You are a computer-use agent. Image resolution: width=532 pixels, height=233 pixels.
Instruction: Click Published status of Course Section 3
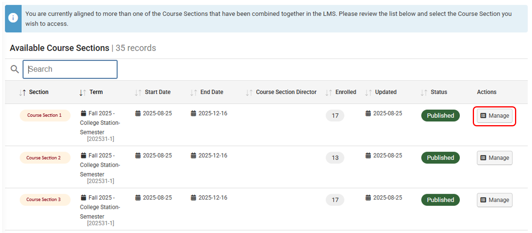[440, 200]
